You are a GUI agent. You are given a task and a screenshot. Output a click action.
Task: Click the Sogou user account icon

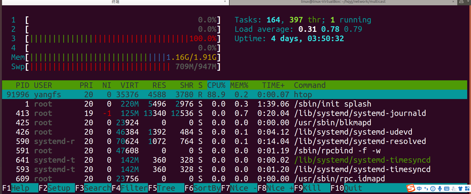click(454, 189)
